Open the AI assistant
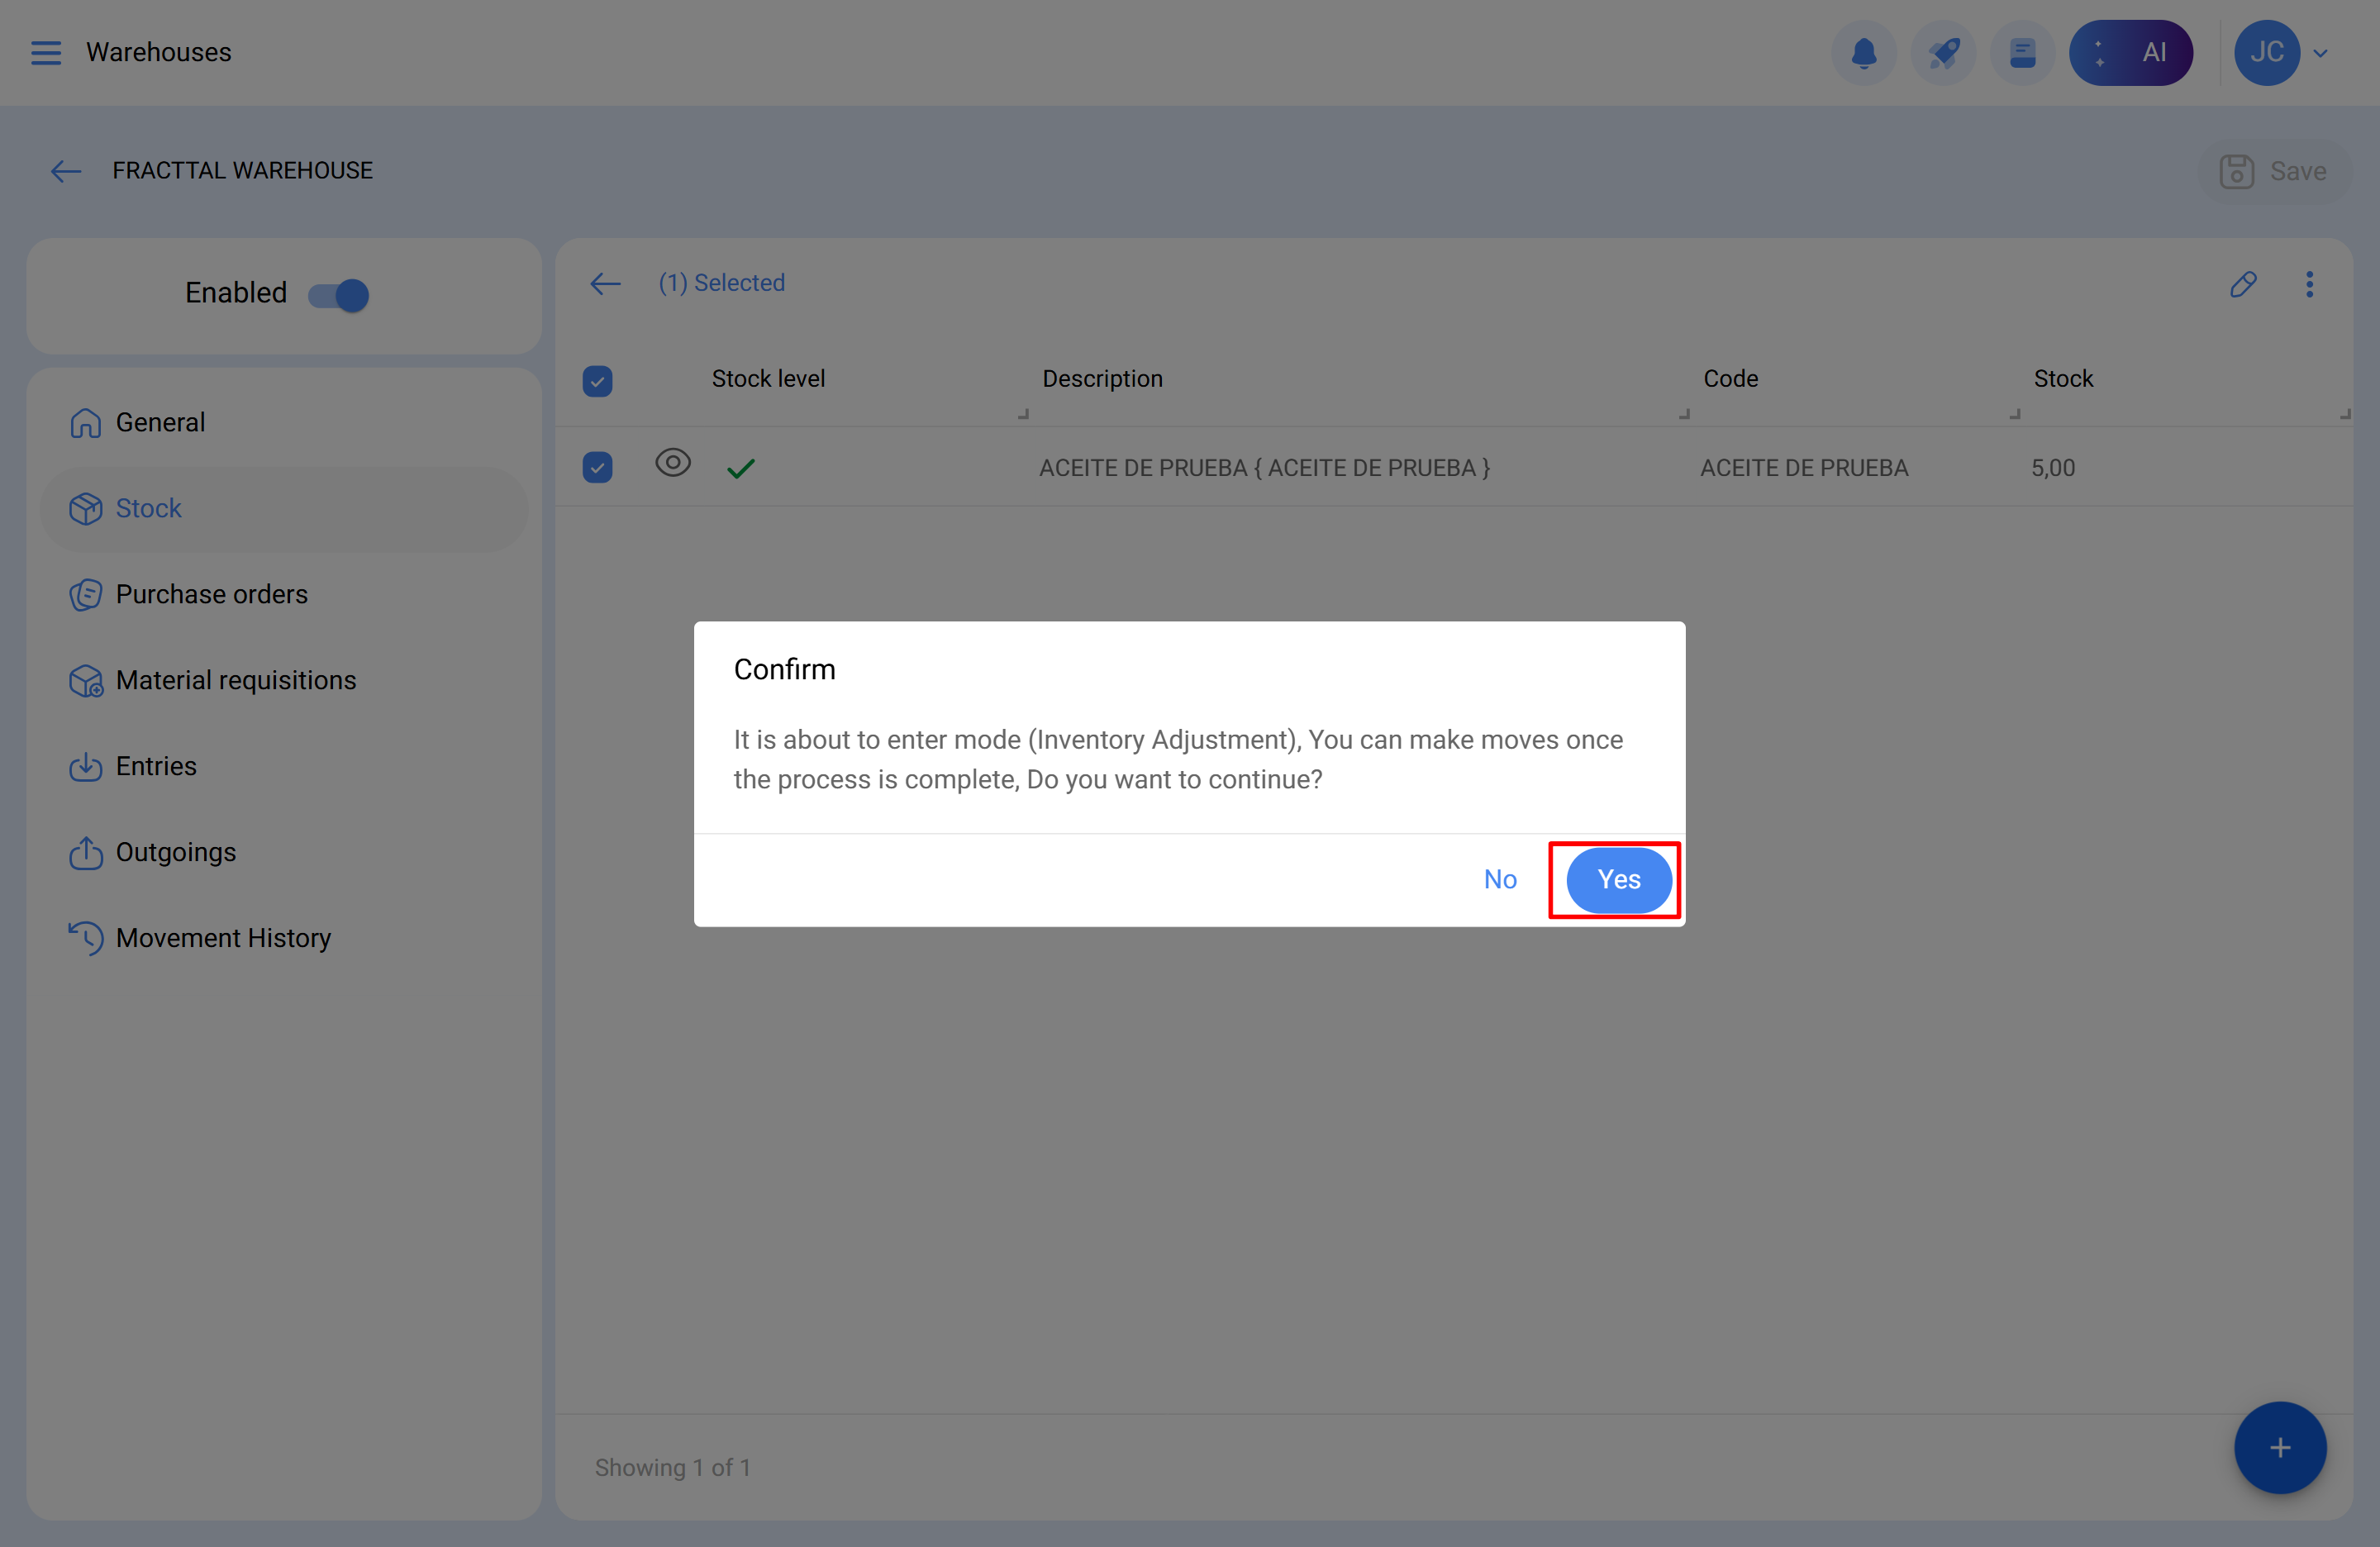This screenshot has width=2380, height=1547. click(2130, 52)
